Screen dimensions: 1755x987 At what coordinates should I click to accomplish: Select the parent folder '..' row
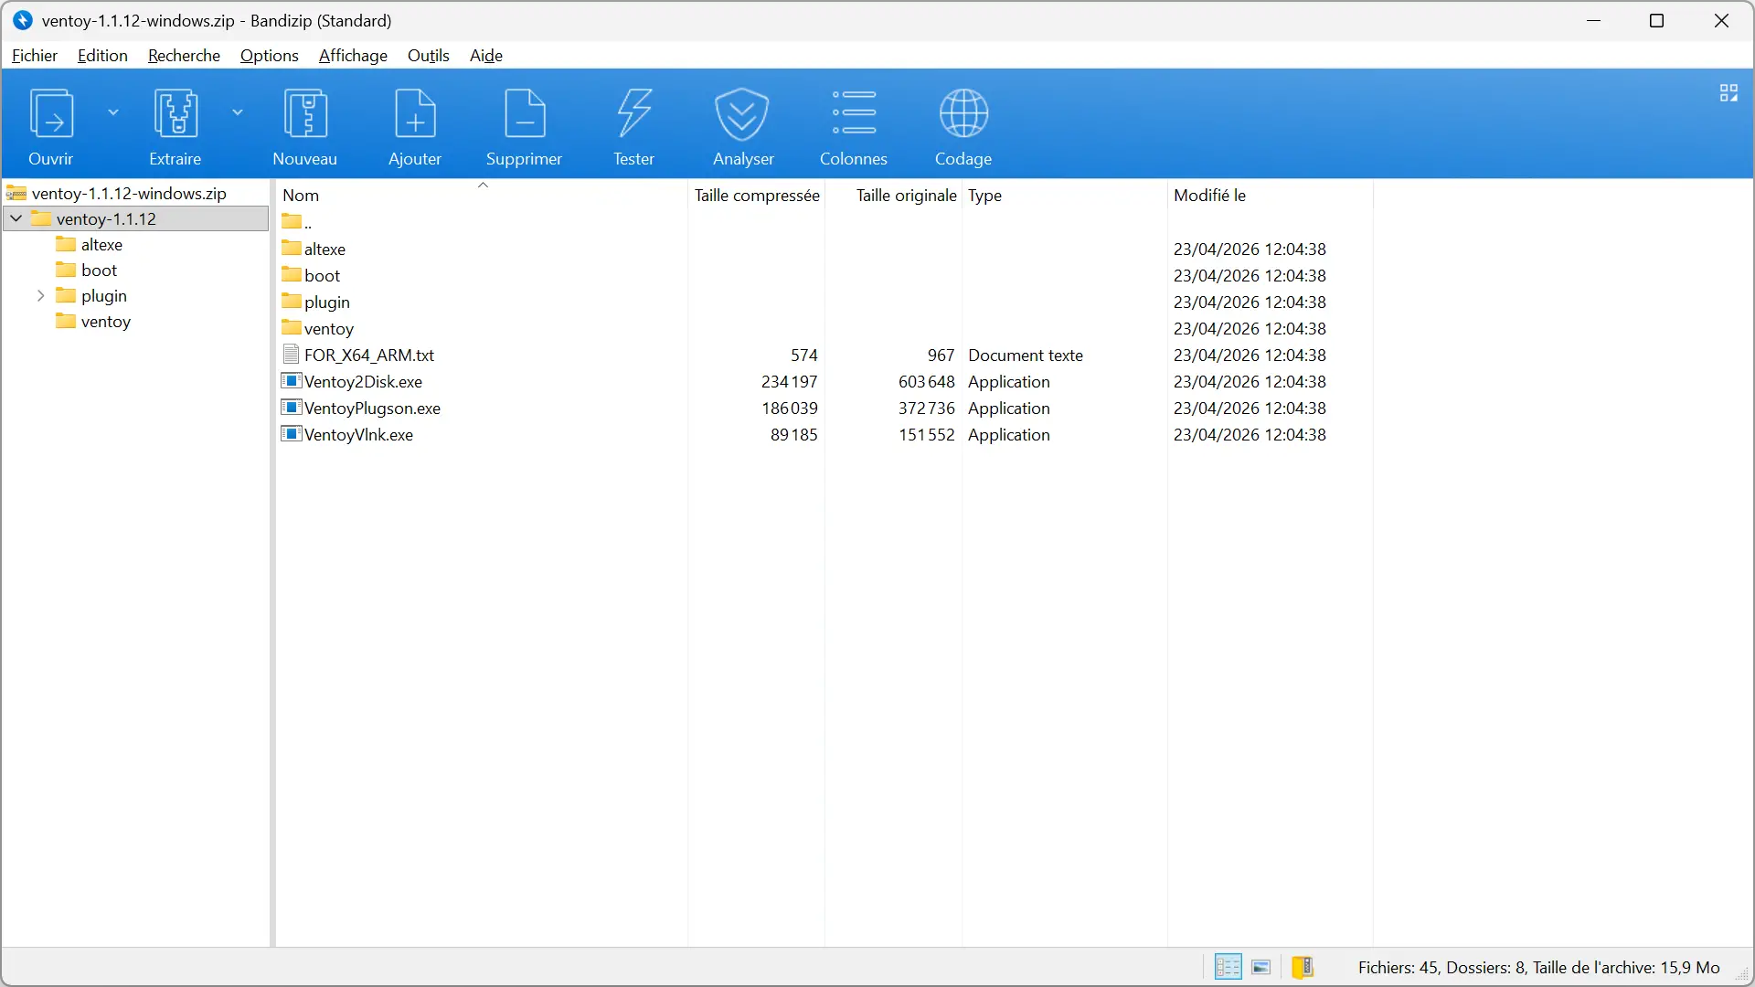click(824, 222)
